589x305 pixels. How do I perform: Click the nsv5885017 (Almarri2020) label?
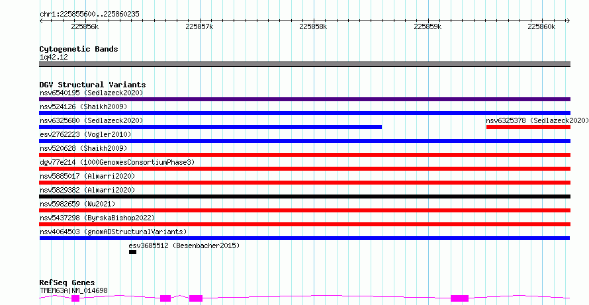point(87,176)
